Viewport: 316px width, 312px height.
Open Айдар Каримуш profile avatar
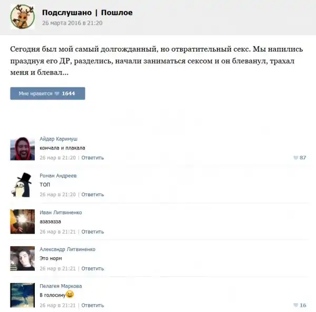coord(22,148)
